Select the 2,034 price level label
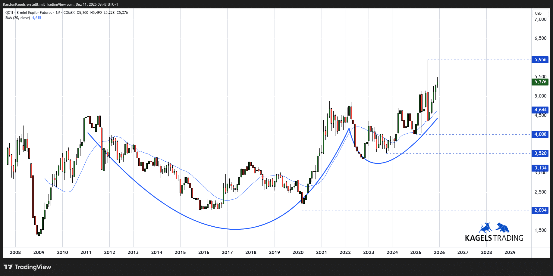The height and width of the screenshot is (276, 553). tap(540, 210)
